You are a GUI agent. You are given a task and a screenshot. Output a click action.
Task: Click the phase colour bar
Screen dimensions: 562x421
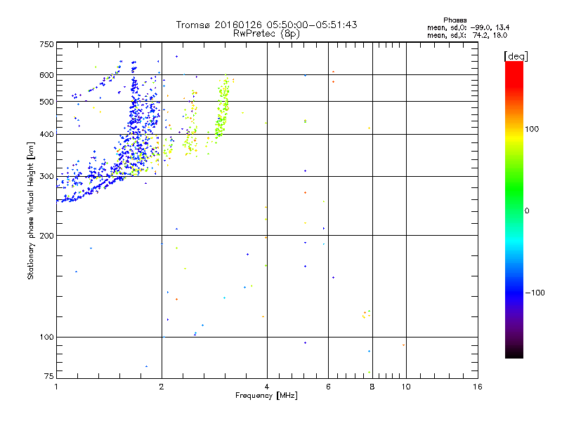(514, 210)
